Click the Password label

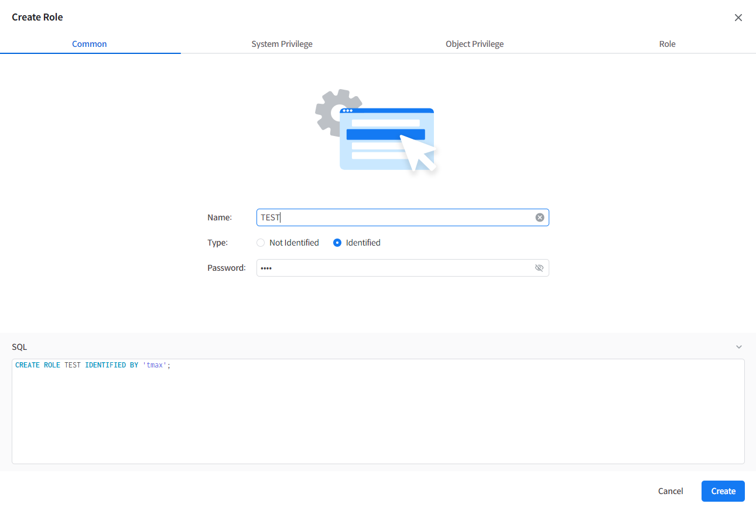226,268
